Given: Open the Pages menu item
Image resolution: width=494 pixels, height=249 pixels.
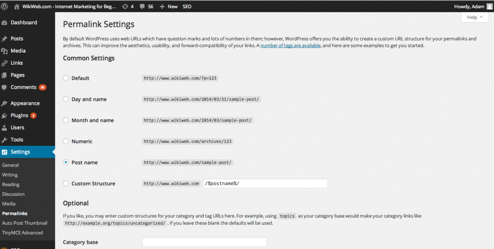Looking at the screenshot, I should 17,75.
